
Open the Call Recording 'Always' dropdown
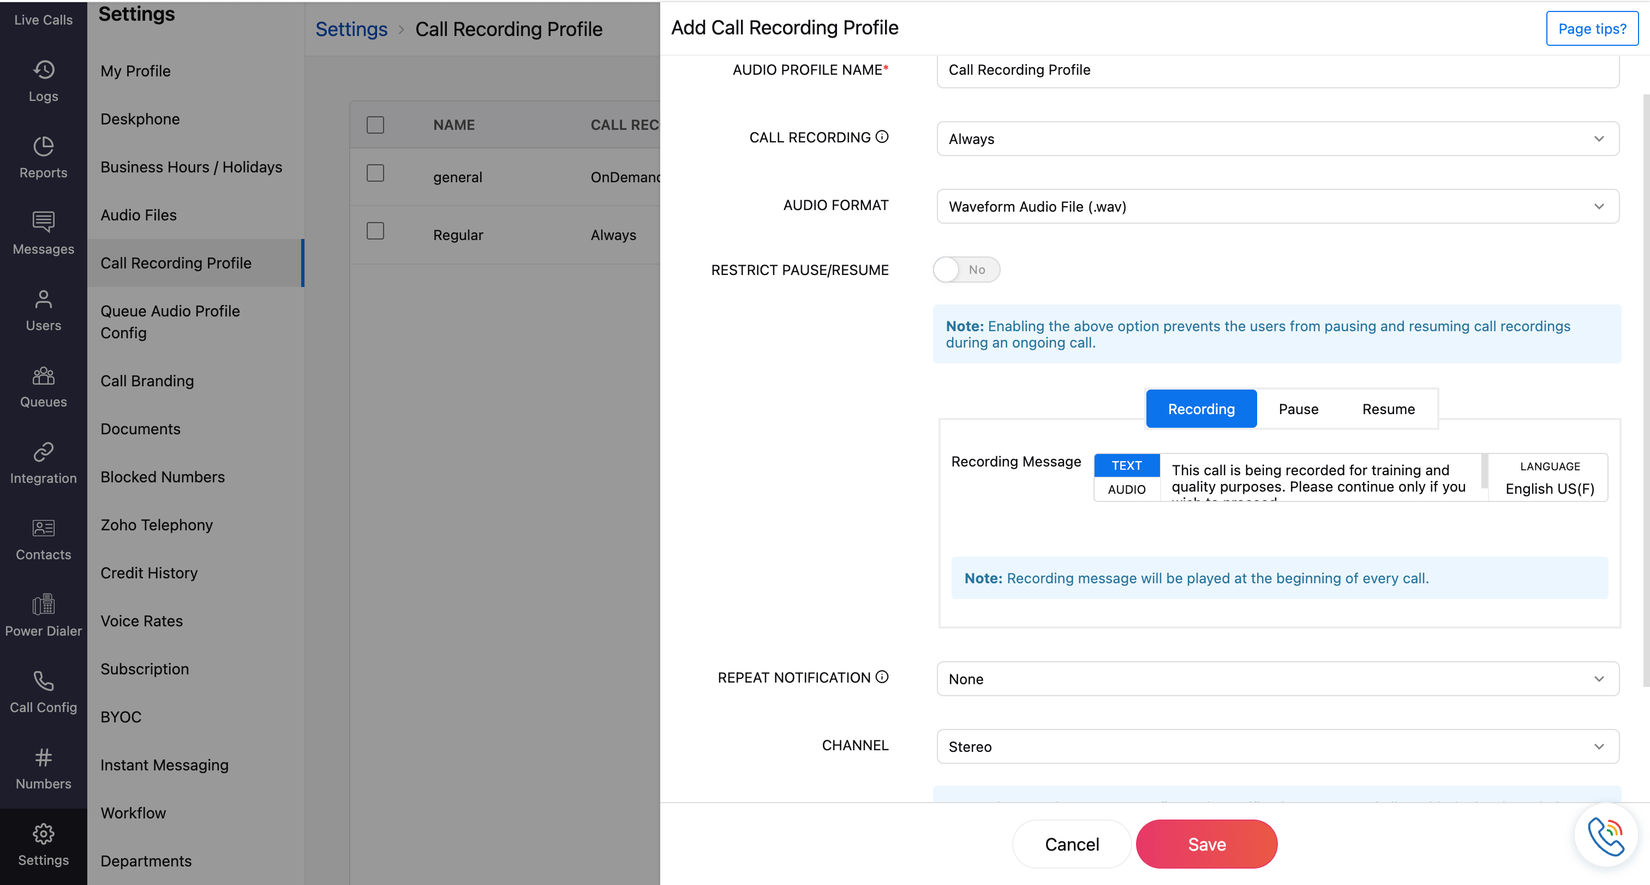tap(1277, 139)
